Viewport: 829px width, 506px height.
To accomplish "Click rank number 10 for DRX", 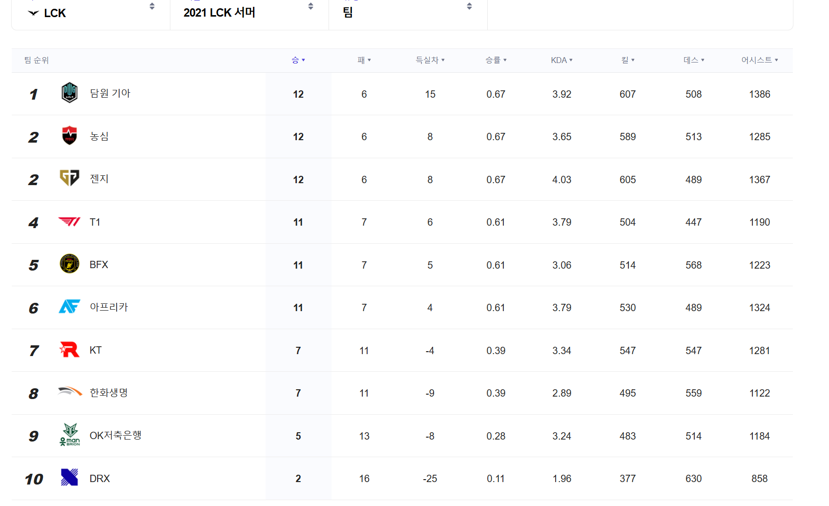I will [x=34, y=479].
